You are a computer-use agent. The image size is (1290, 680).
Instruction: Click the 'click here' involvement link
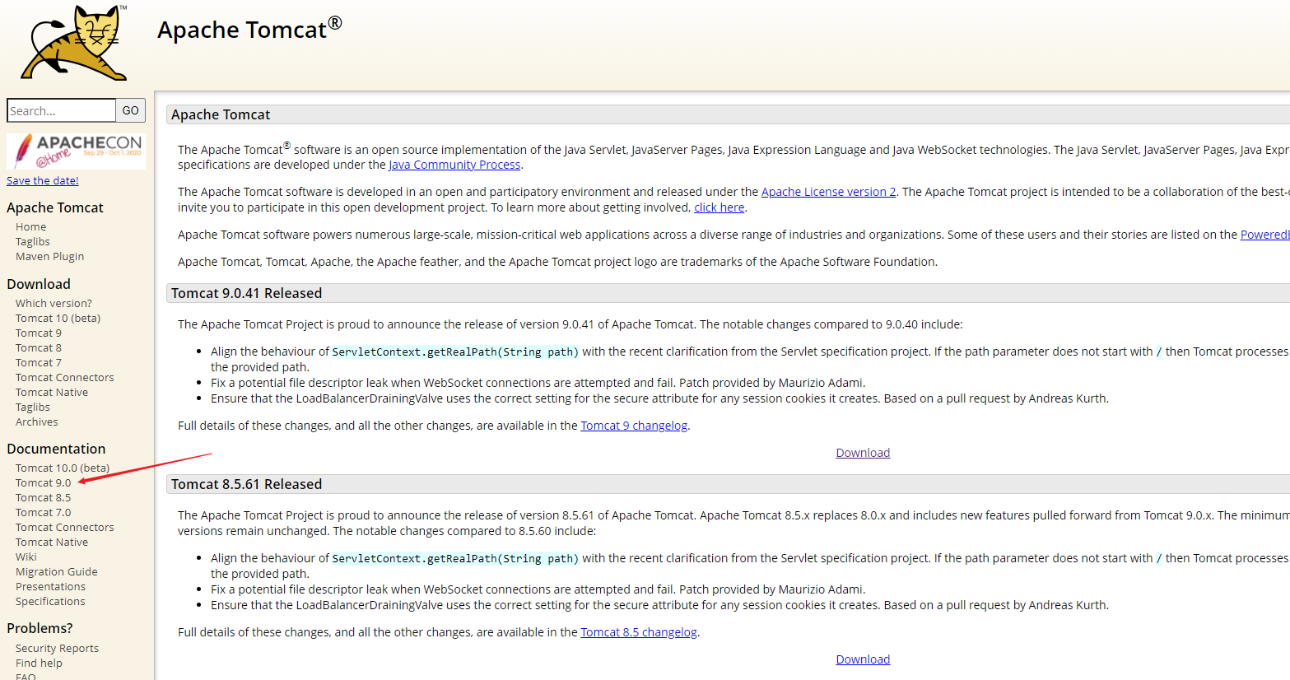coord(719,207)
